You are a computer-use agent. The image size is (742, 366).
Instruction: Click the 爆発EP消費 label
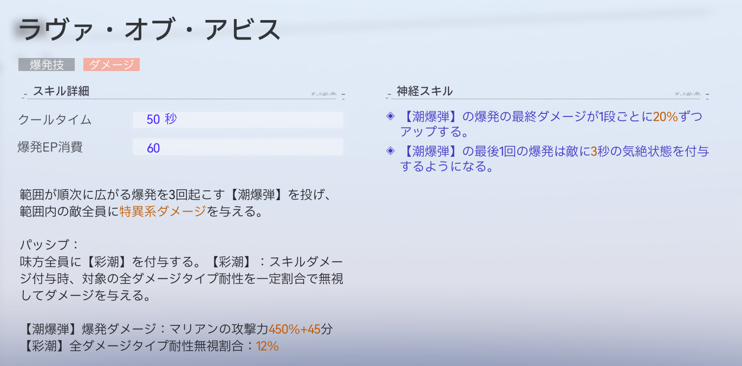(50, 147)
